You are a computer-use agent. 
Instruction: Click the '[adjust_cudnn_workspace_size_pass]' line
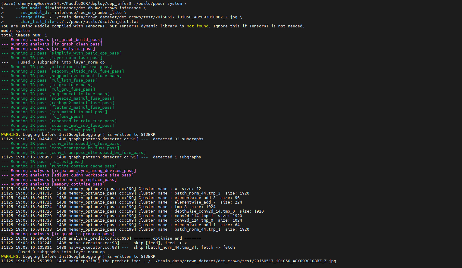coord(67,175)
